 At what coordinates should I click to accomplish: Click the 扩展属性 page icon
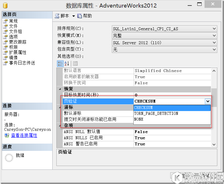[x=5, y=53]
